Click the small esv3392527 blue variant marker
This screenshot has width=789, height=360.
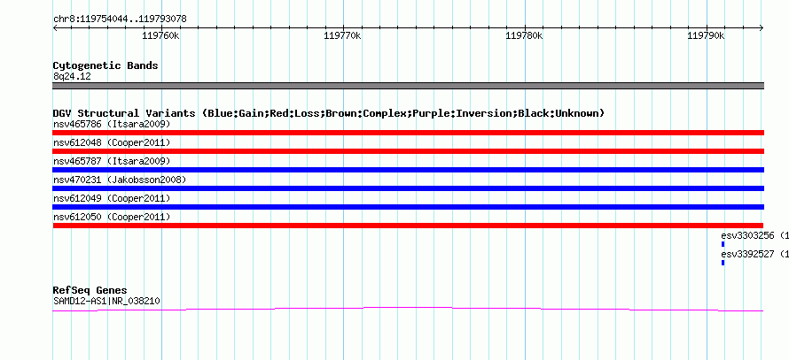pyautogui.click(x=723, y=263)
